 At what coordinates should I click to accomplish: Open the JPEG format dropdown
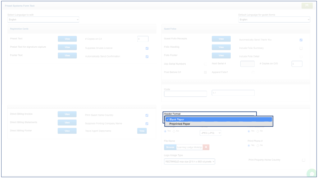coord(210,133)
